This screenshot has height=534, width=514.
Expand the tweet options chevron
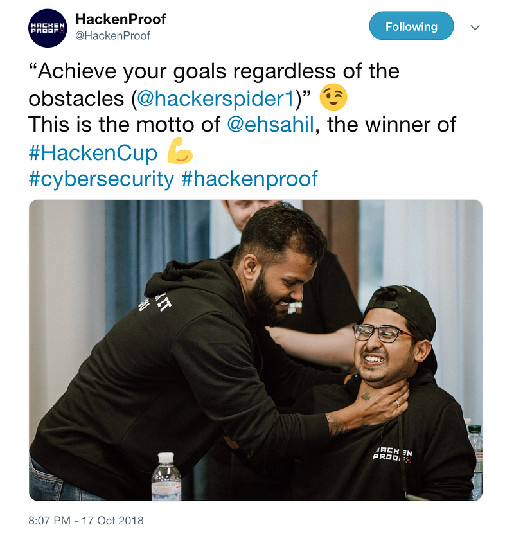475,27
